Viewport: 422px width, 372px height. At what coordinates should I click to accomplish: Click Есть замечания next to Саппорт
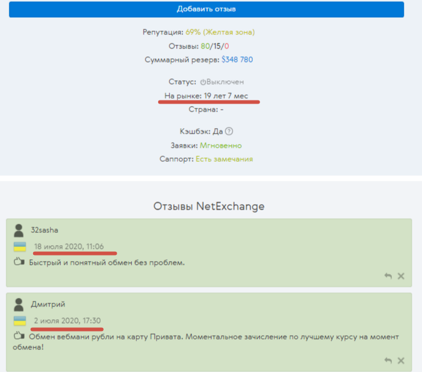(224, 159)
